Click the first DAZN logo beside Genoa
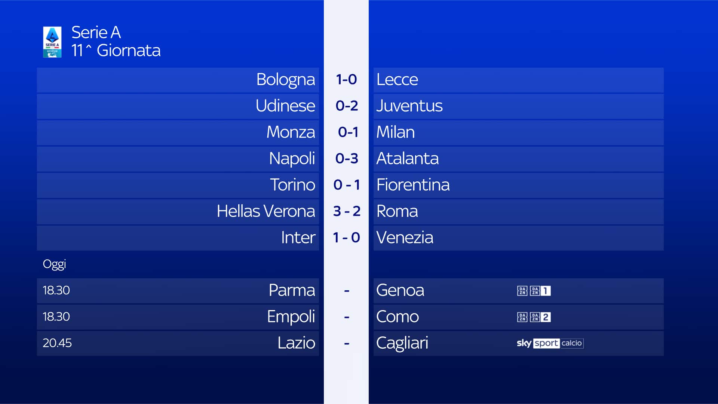This screenshot has height=404, width=718. (522, 291)
